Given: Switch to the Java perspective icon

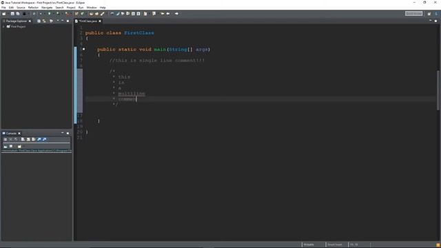Looking at the screenshot, I should (436, 14).
